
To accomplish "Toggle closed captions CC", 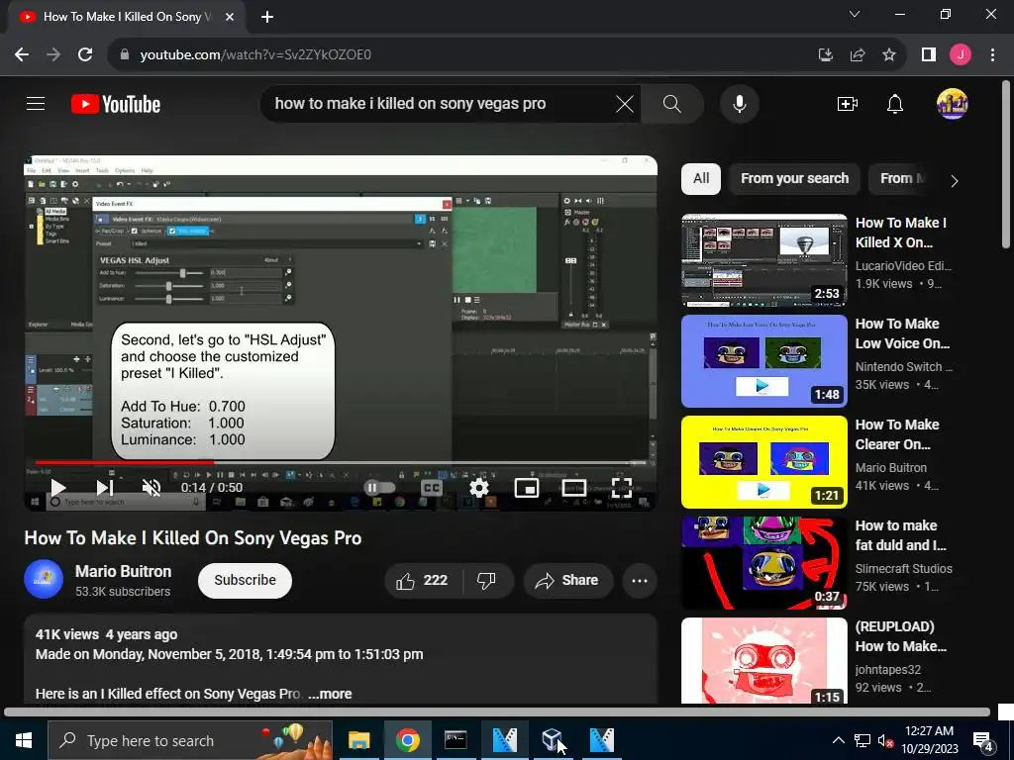I will tap(432, 487).
